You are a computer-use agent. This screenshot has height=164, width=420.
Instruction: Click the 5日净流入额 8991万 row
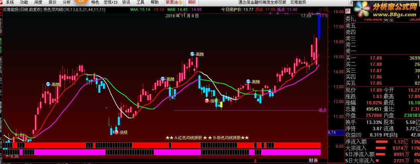(x=383, y=154)
